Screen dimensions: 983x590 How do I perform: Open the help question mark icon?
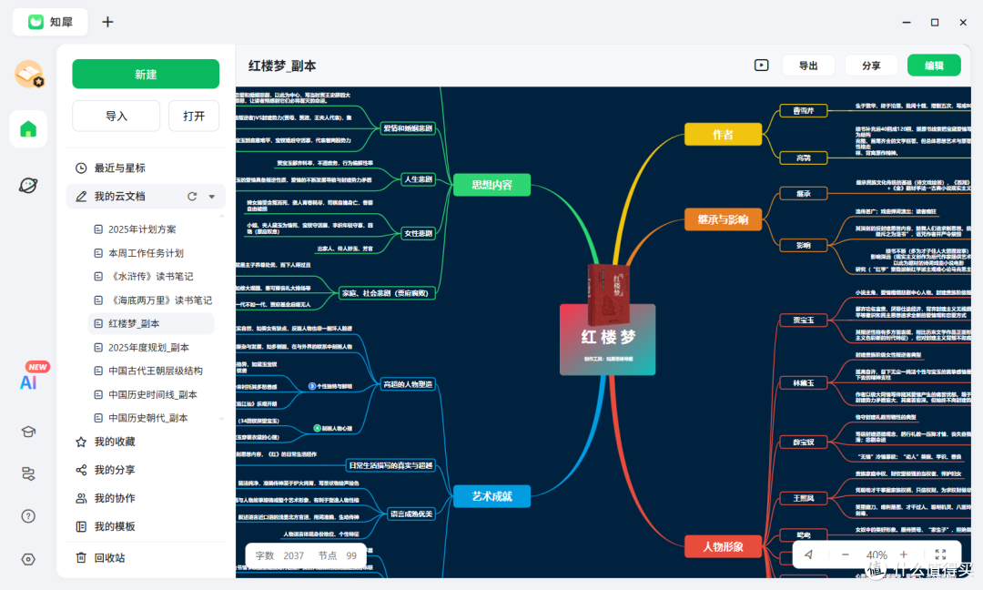click(28, 516)
